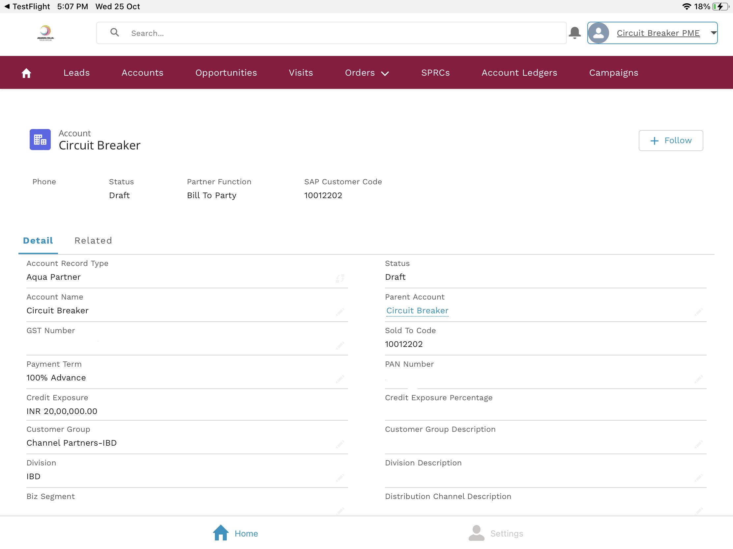The height and width of the screenshot is (549, 733).
Task: Click the user avatar icon
Action: point(598,33)
